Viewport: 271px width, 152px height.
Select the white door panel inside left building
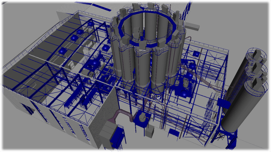(71, 65)
